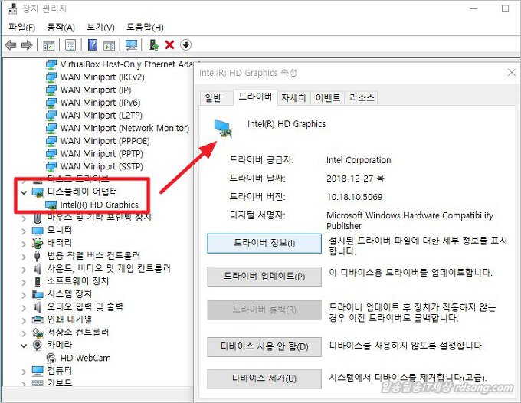Click the back arrow toolbar icon
Image resolution: width=521 pixels, height=403 pixels.
(x=10, y=45)
